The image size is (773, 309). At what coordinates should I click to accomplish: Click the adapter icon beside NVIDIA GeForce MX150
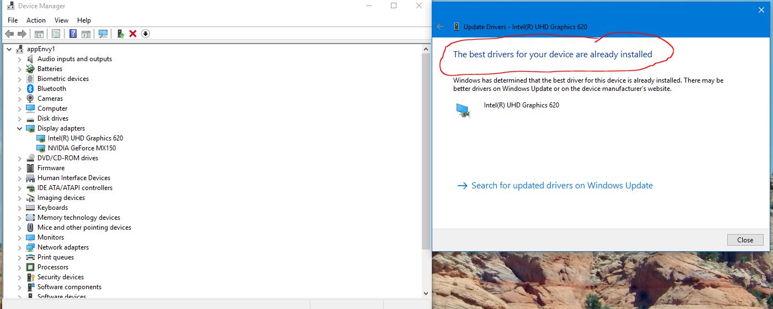click(41, 148)
